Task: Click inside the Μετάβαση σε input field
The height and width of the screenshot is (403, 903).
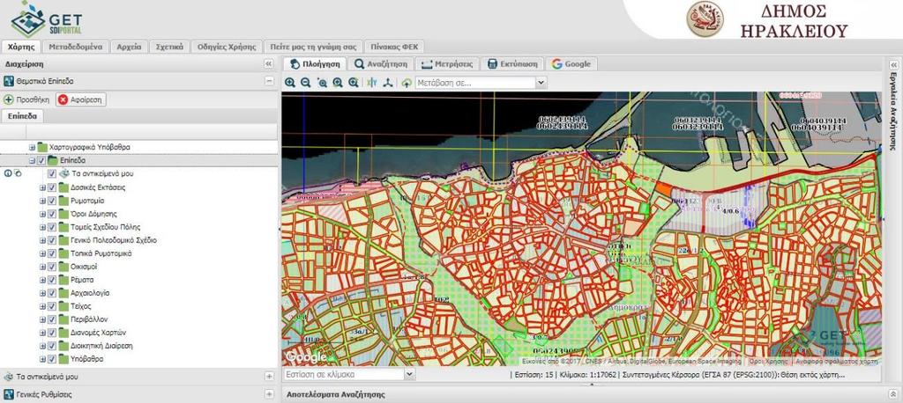Action: 475,83
